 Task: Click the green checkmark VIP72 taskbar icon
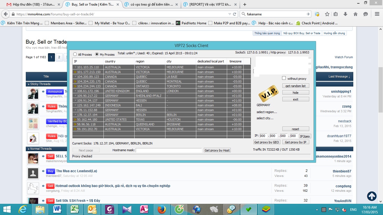coord(248,209)
